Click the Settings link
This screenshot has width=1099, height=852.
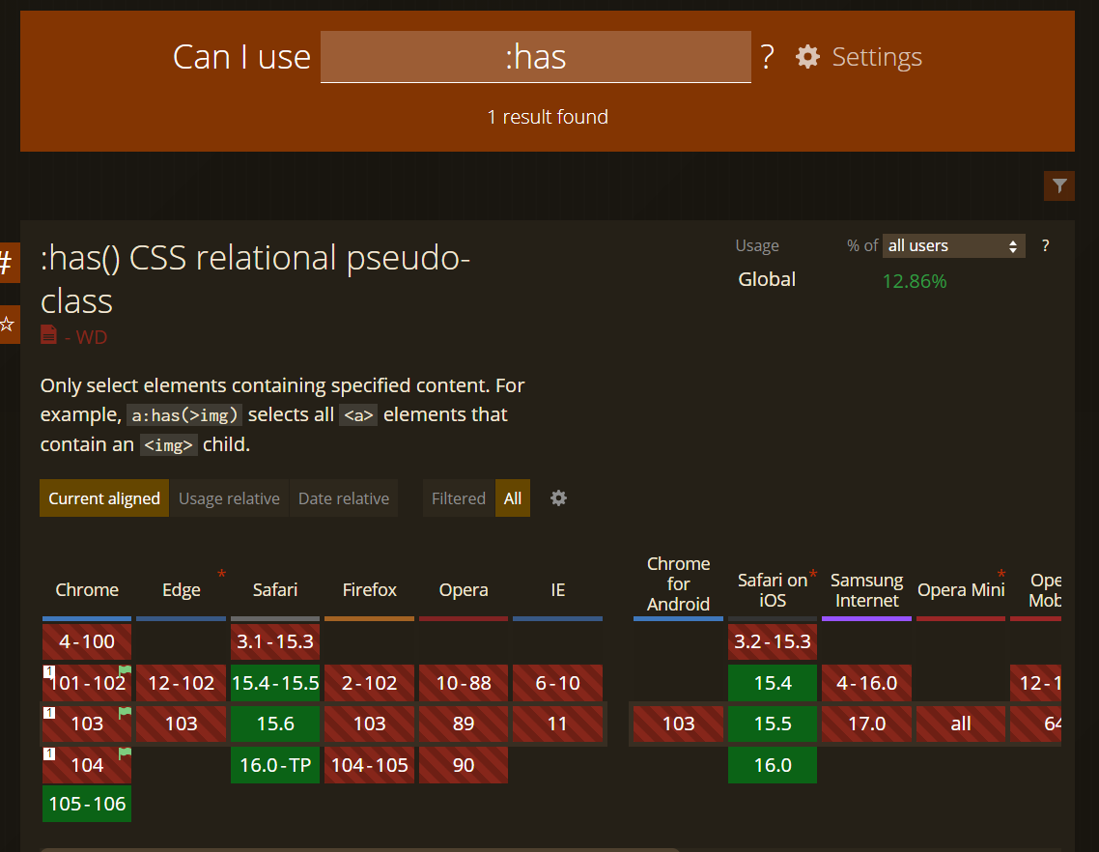point(876,57)
